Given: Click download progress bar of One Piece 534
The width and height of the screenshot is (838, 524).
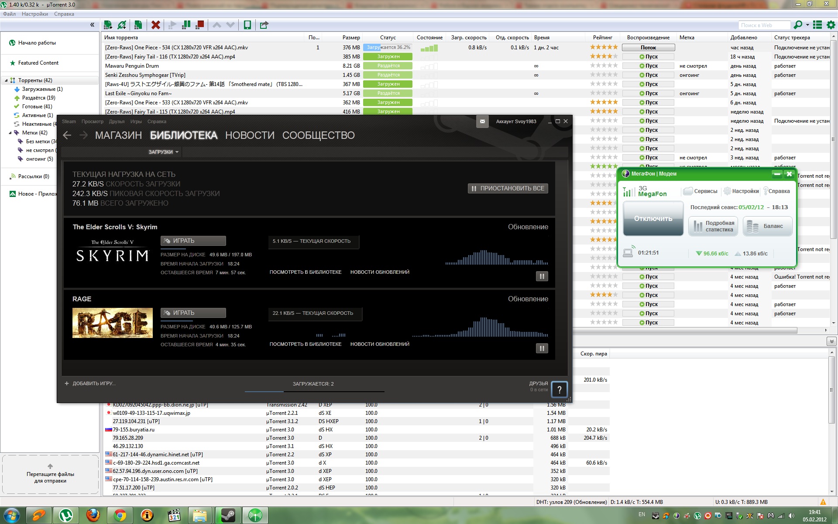Looking at the screenshot, I should [388, 47].
